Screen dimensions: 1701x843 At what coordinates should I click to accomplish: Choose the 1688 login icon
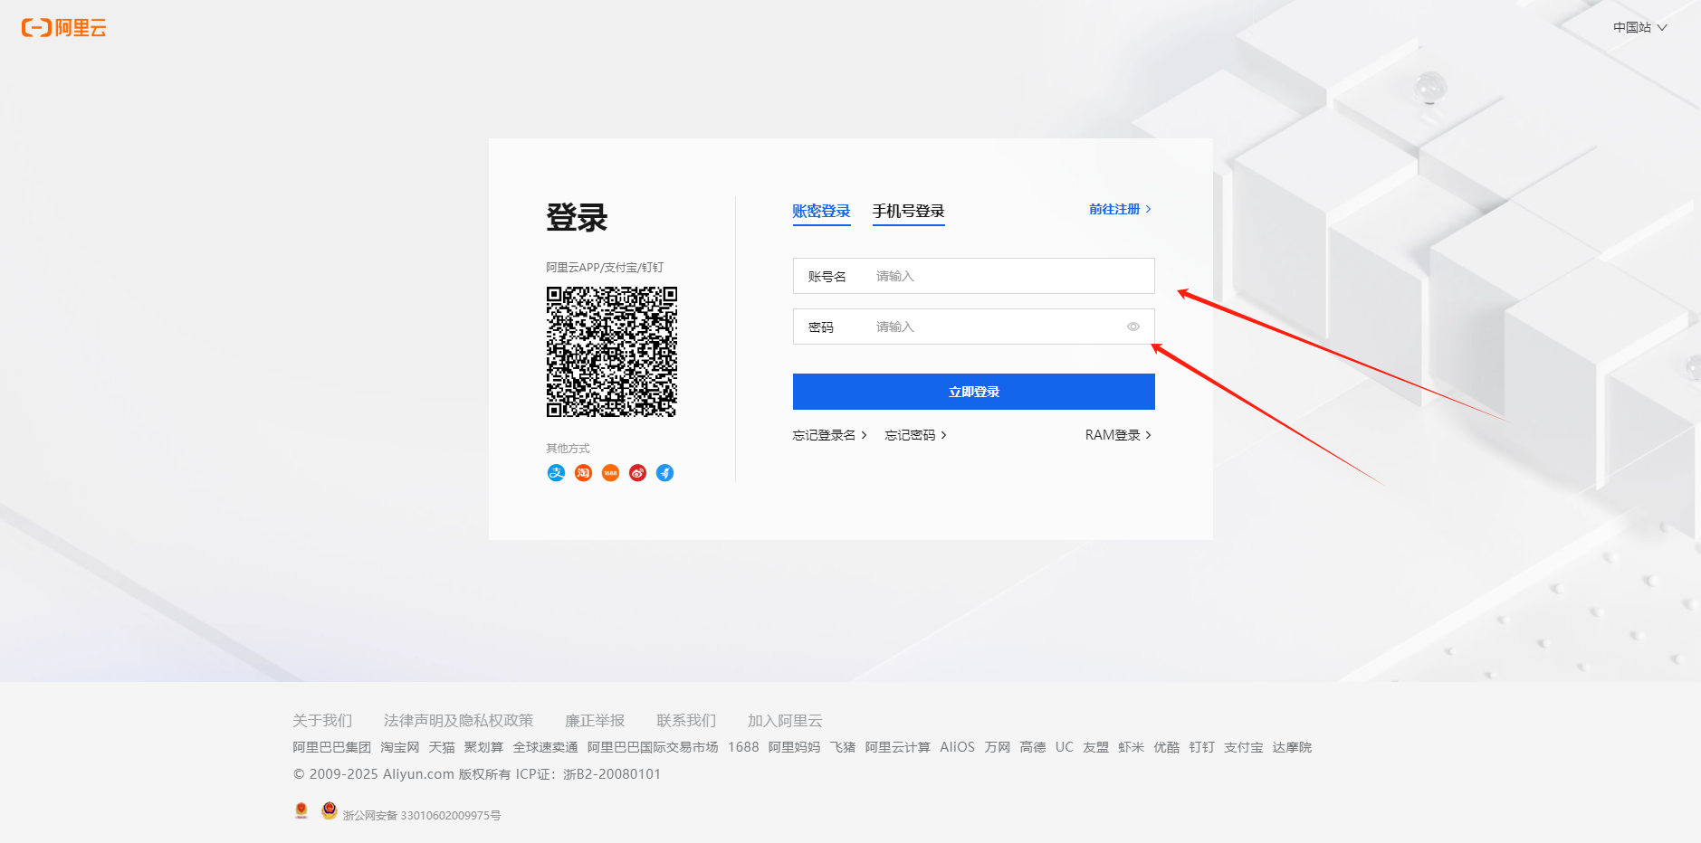point(610,472)
